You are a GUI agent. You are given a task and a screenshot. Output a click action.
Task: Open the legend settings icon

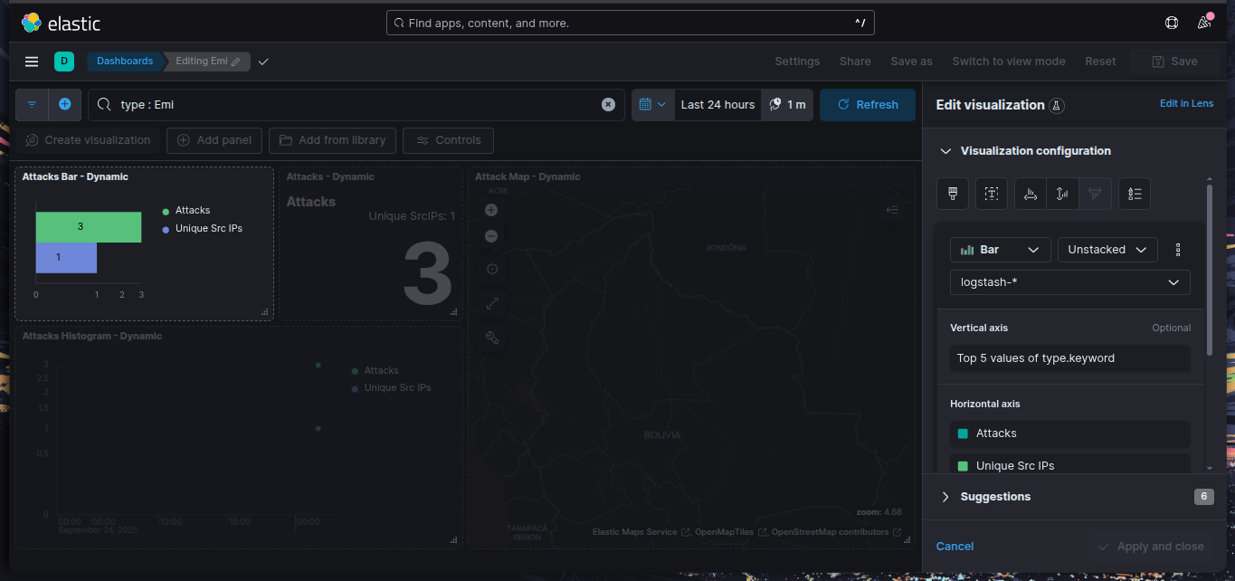[x=1135, y=193]
